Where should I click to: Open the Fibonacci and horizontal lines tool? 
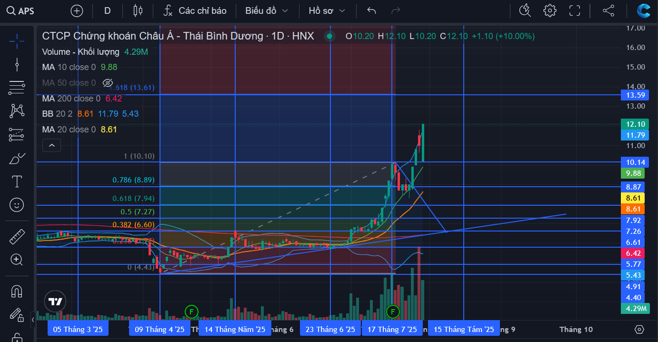click(17, 87)
